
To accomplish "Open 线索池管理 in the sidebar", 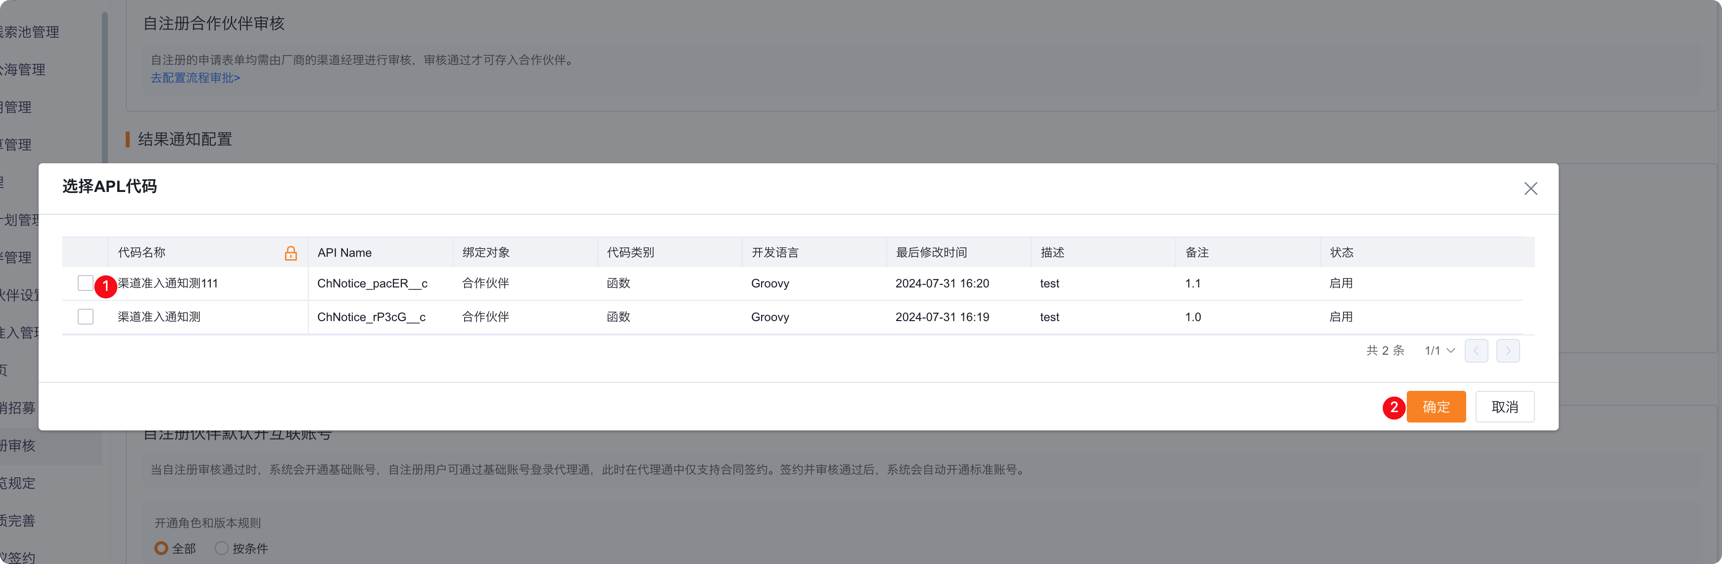I will (x=29, y=32).
